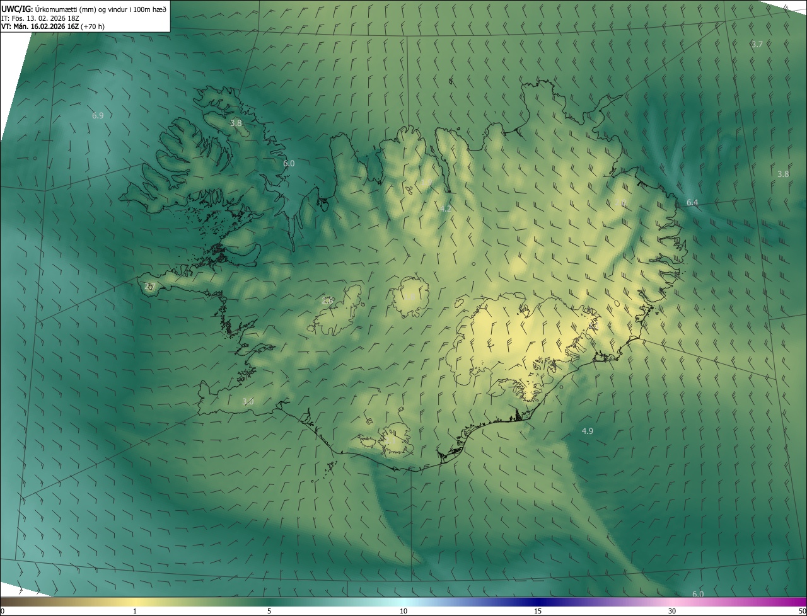The width and height of the screenshot is (807, 616).
Task: Click the '0' tick label on the color scale
Action: coord(3,611)
